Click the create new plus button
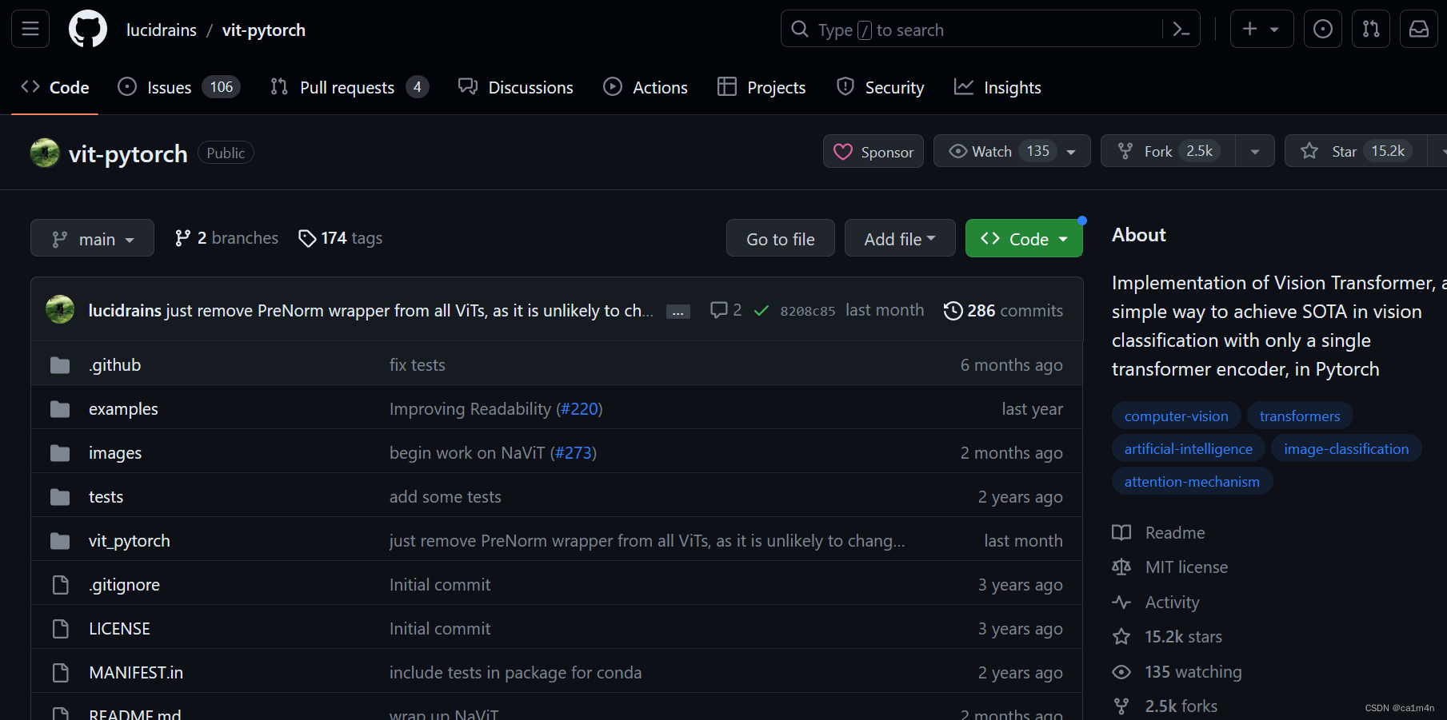The width and height of the screenshot is (1447, 720). [1261, 30]
